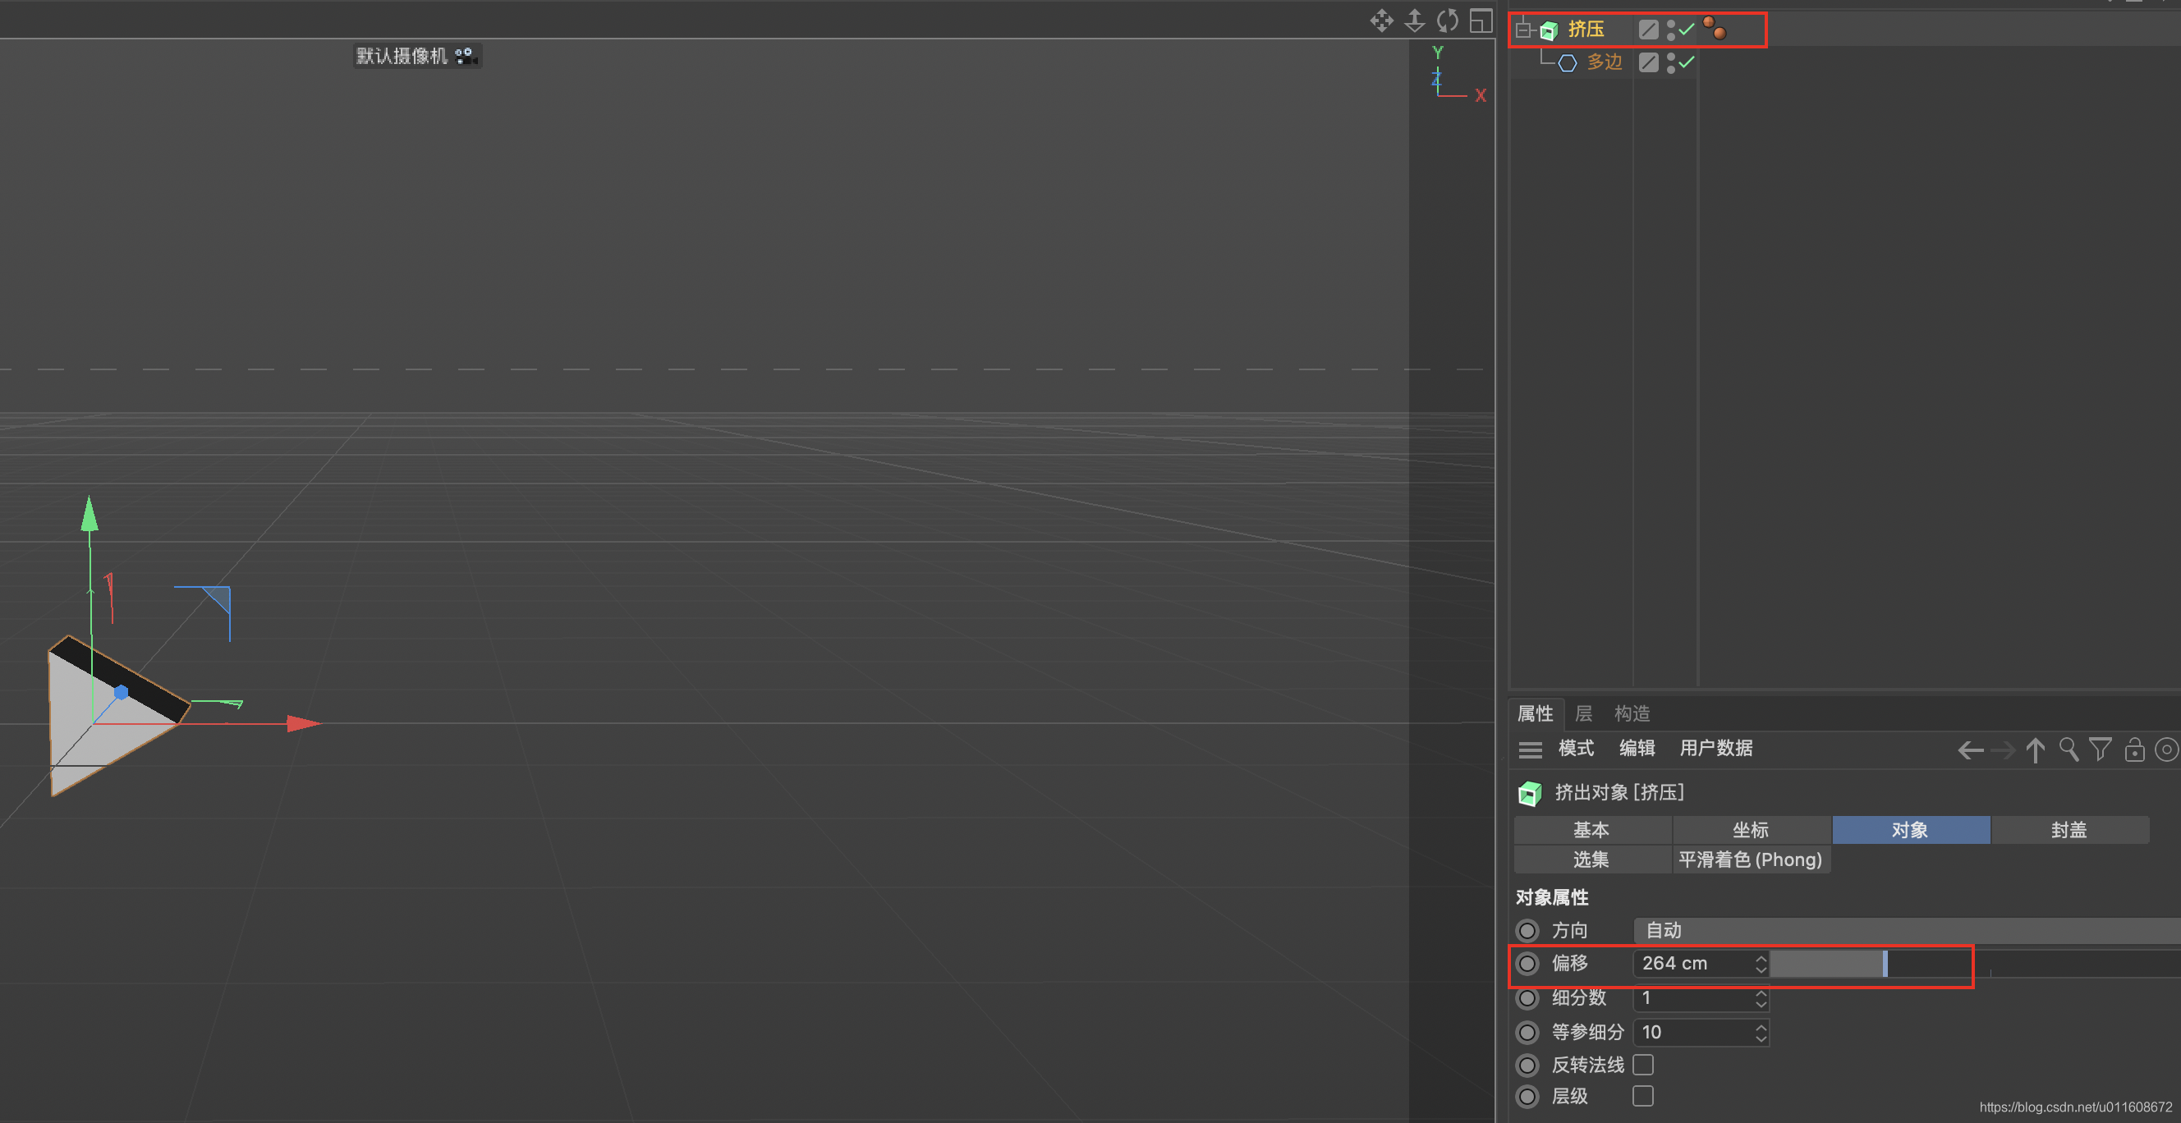Screen dimensions: 2181x1123
Task: Click the up arrow in attributes panel
Action: pos(2036,749)
